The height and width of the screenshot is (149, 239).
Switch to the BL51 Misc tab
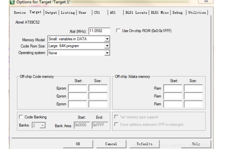tap(160, 13)
